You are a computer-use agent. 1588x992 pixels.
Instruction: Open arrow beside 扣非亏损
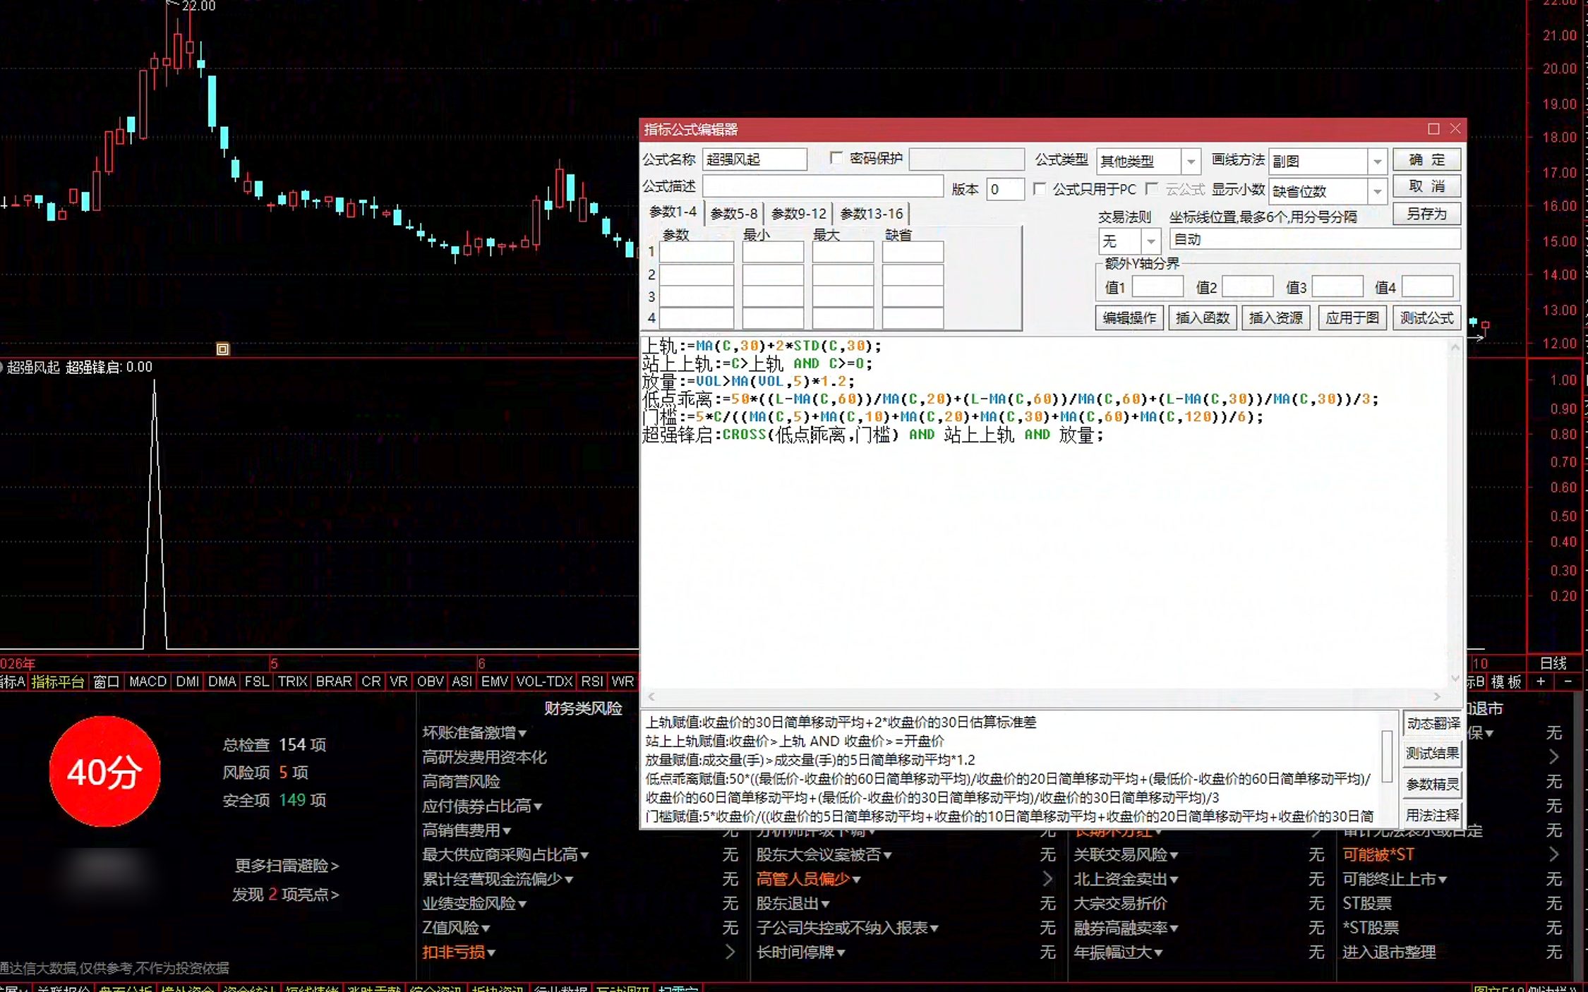click(x=730, y=952)
